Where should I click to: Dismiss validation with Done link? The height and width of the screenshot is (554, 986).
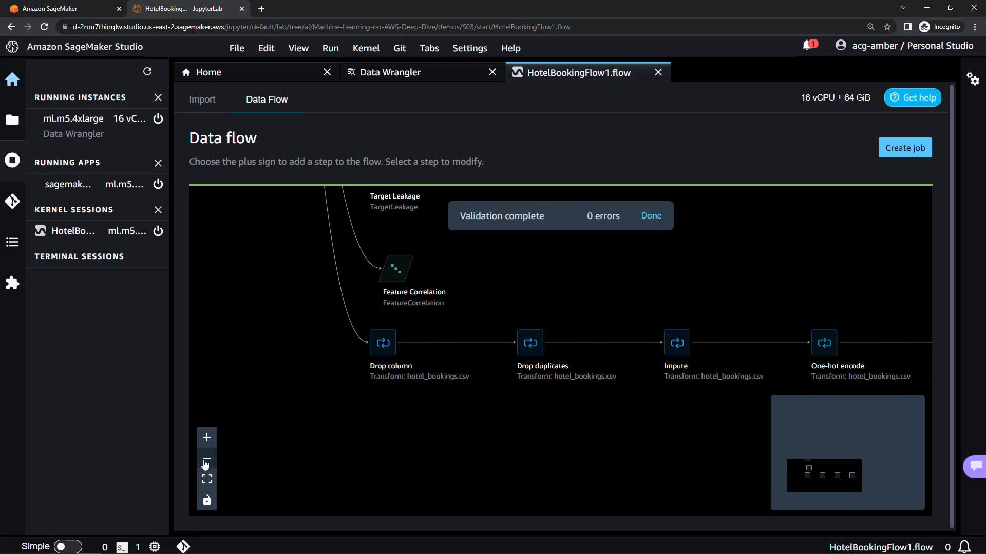click(x=651, y=215)
